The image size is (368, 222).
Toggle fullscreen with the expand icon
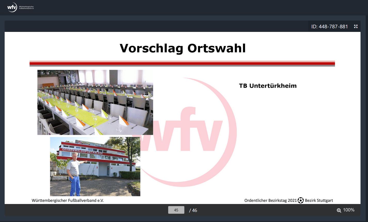tap(356, 26)
